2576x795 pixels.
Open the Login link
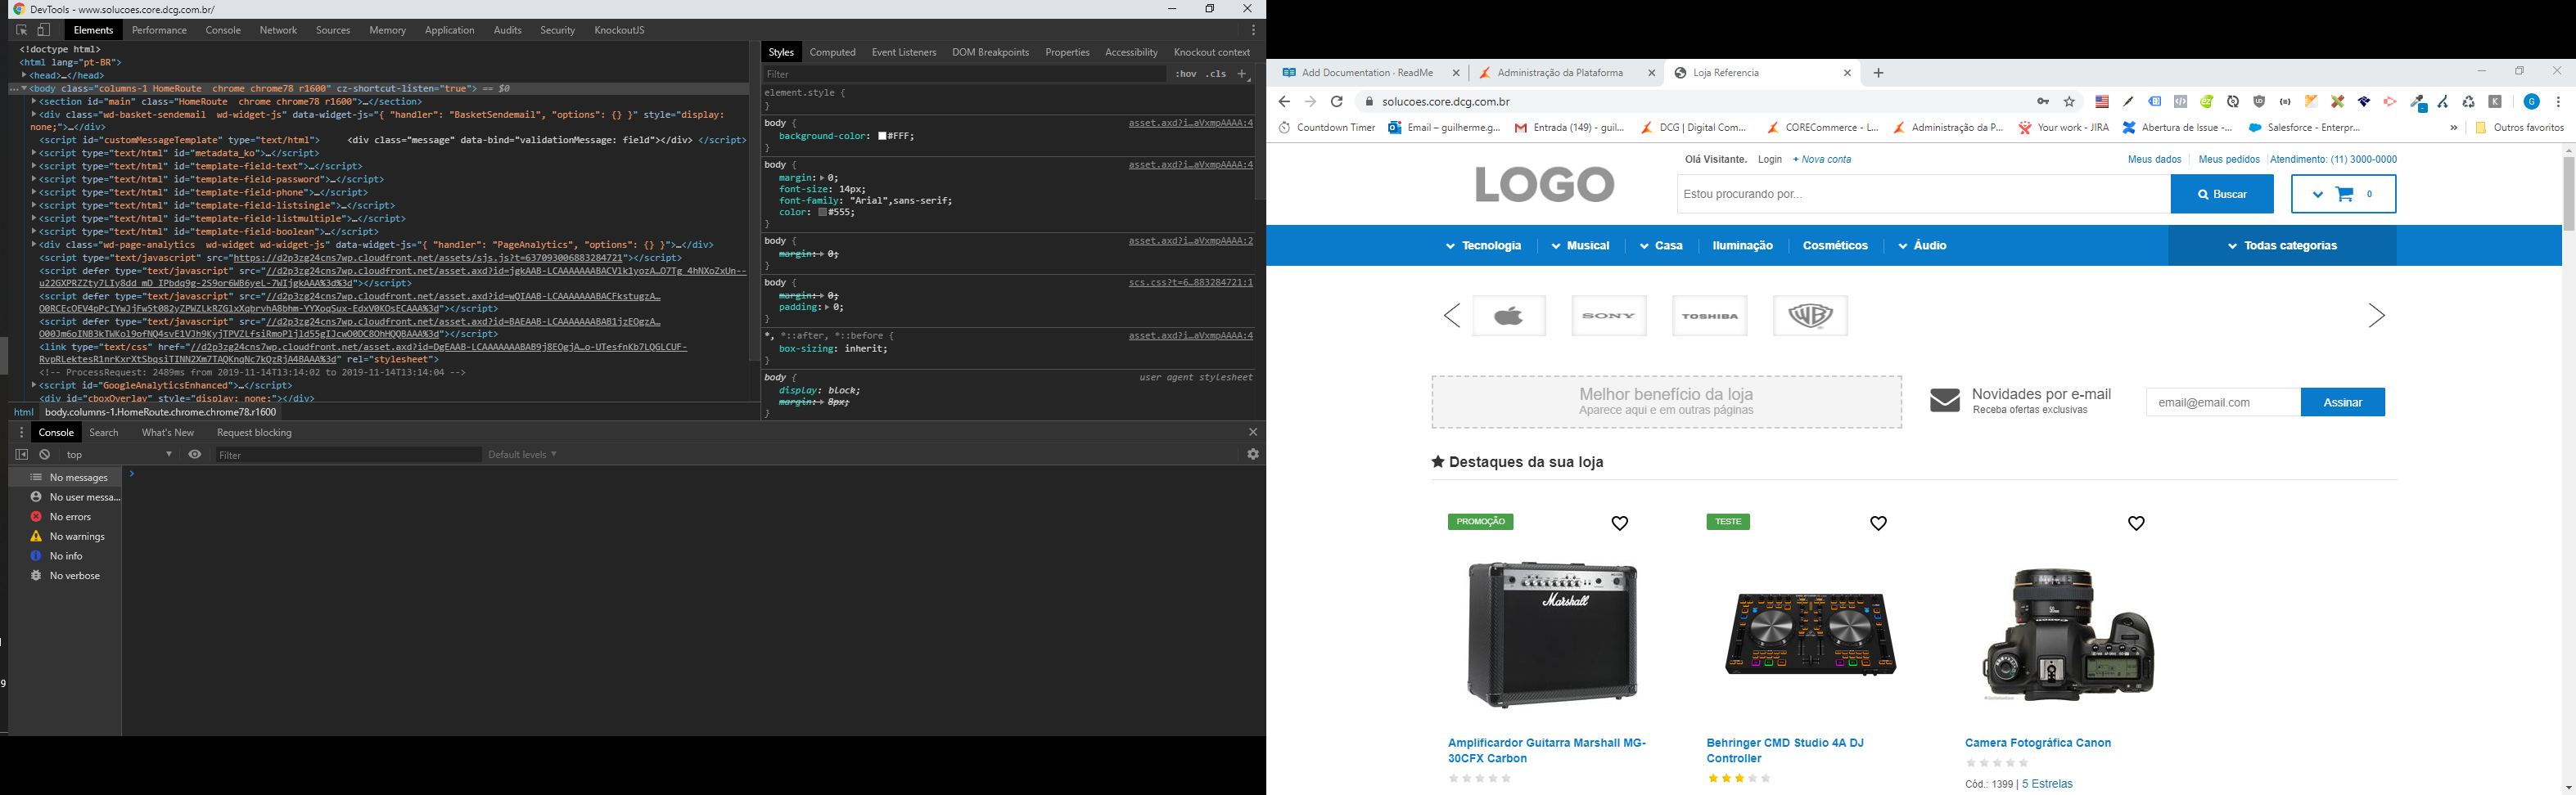(1770, 159)
